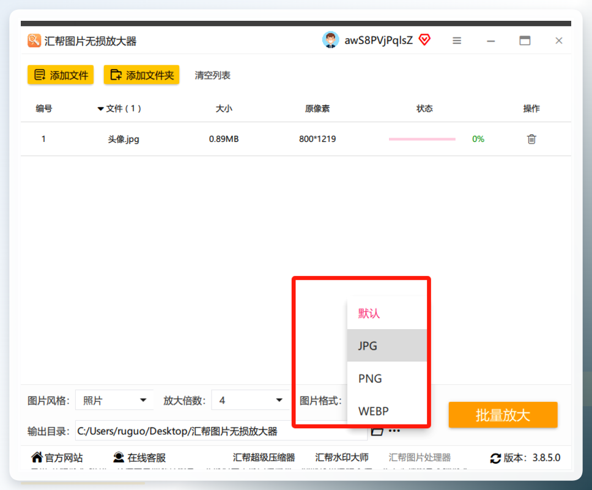Click the pixel value 800*1219

[x=317, y=139]
